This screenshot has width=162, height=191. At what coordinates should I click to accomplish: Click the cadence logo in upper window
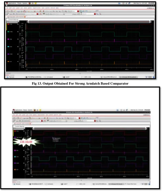point(150,8)
